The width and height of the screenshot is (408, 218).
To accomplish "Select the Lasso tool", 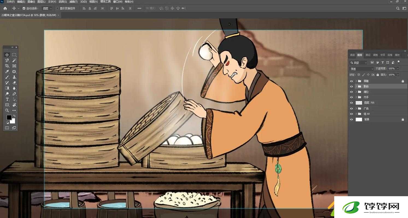I will point(7,60).
